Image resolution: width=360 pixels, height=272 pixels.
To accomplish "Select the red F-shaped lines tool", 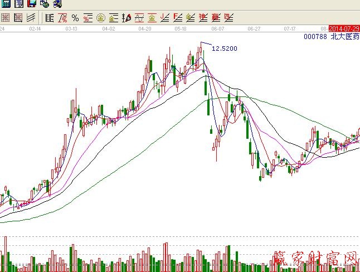I will pyautogui.click(x=177, y=18).
